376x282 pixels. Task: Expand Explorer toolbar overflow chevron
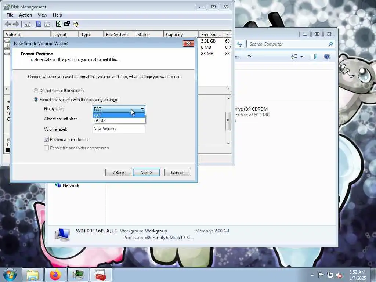click(249, 57)
